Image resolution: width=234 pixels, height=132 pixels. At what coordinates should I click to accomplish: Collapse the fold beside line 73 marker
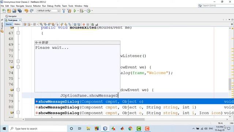(x=18, y=67)
